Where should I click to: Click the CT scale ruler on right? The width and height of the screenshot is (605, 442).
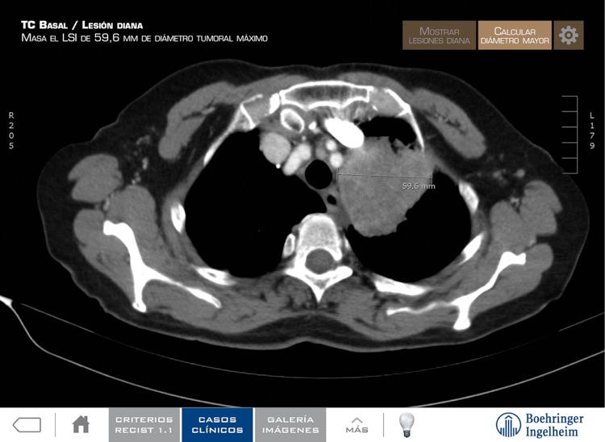(x=570, y=135)
